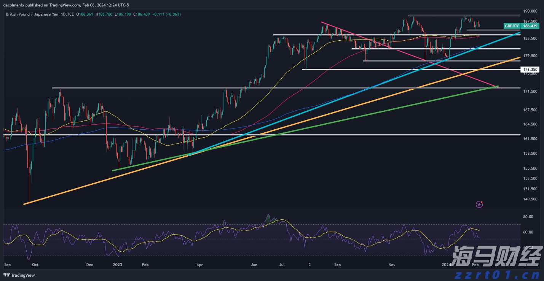
Task: Click the 80.00 level in lower pane
Action: (x=529, y=217)
